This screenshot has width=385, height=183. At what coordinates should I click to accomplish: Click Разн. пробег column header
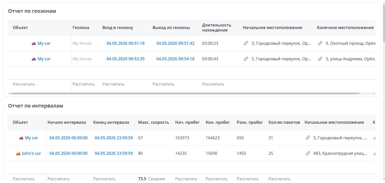250,122
